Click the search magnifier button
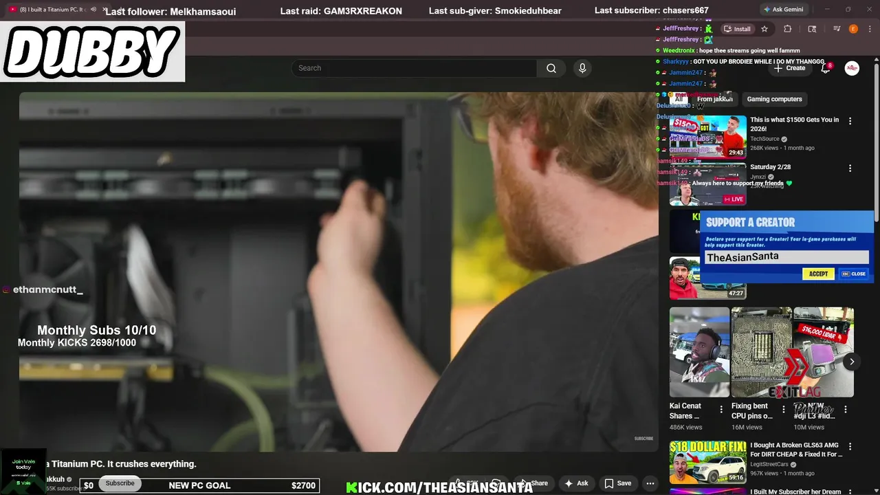This screenshot has height=495, width=880. coord(551,68)
